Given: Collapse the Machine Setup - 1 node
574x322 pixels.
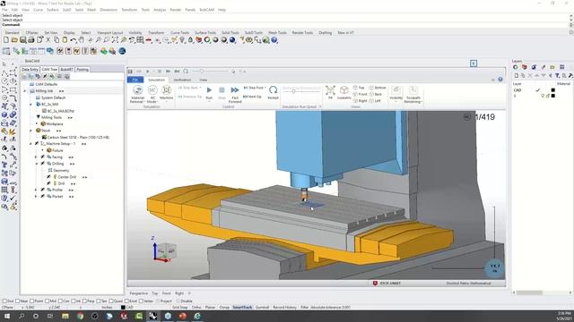Looking at the screenshot, I should (30, 144).
